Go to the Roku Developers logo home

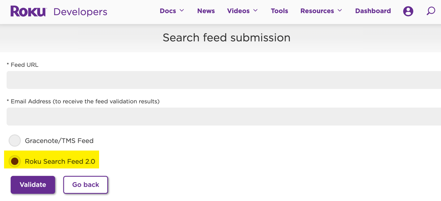point(59,11)
